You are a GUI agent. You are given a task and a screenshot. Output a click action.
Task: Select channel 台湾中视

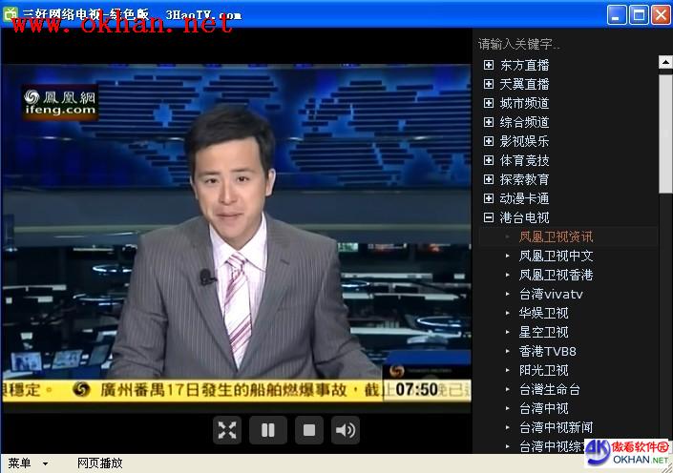(543, 408)
